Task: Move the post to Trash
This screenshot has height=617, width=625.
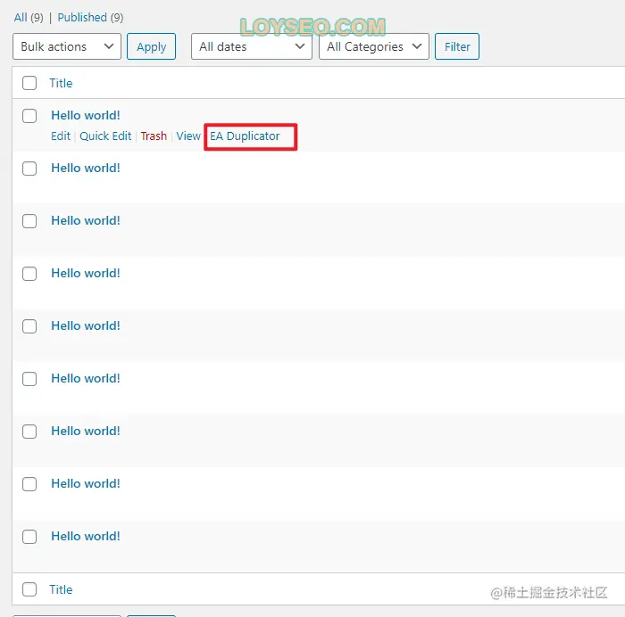Action: point(154,136)
